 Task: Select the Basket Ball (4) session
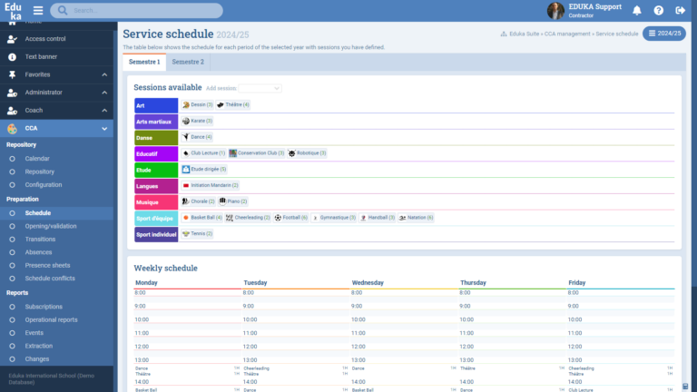pyautogui.click(x=201, y=218)
